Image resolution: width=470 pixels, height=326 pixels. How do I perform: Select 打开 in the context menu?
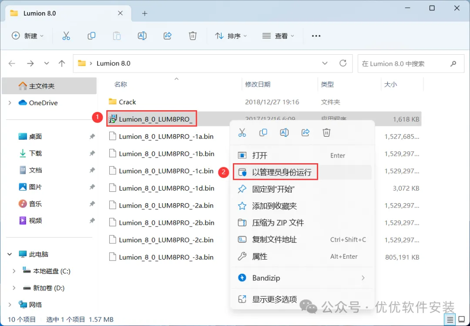(x=302, y=155)
